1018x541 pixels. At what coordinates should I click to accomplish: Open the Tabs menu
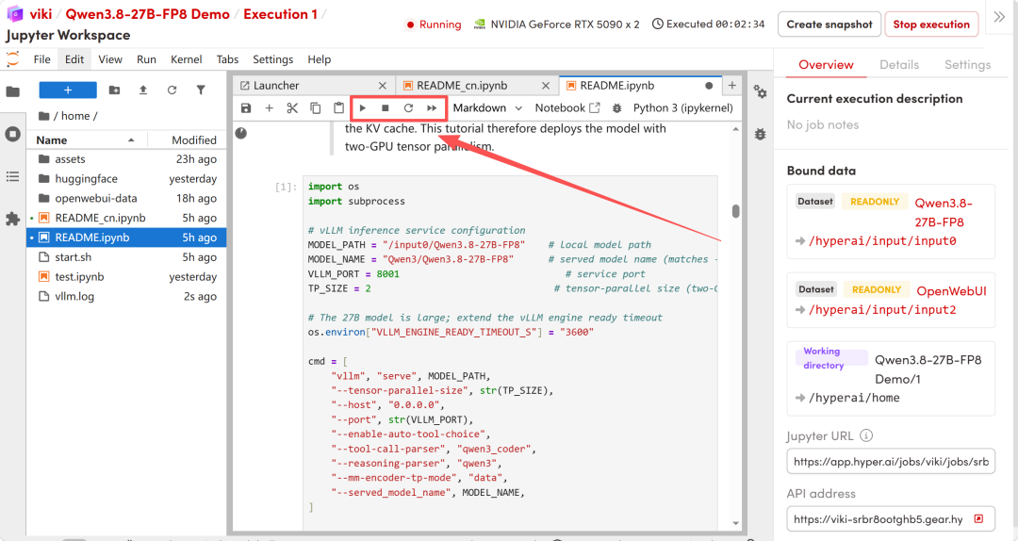point(227,59)
